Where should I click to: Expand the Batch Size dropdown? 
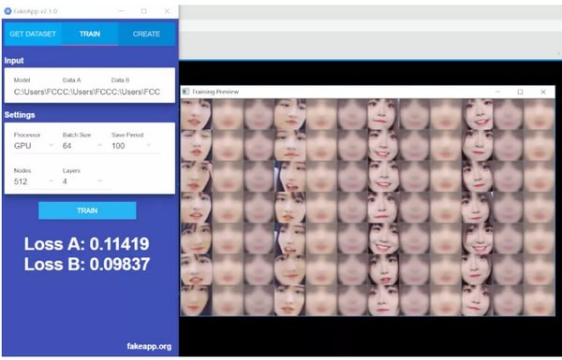(82, 146)
